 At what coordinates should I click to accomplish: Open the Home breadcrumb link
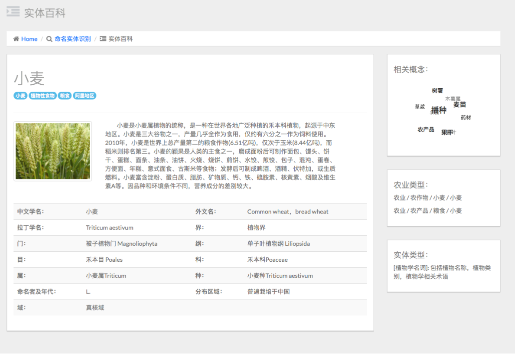pyautogui.click(x=28, y=39)
